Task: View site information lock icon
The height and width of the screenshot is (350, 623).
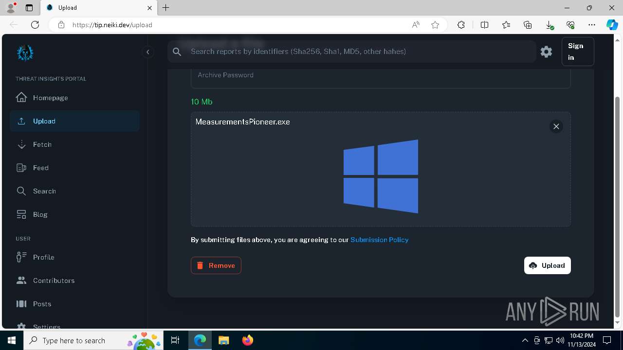Action: point(61,25)
